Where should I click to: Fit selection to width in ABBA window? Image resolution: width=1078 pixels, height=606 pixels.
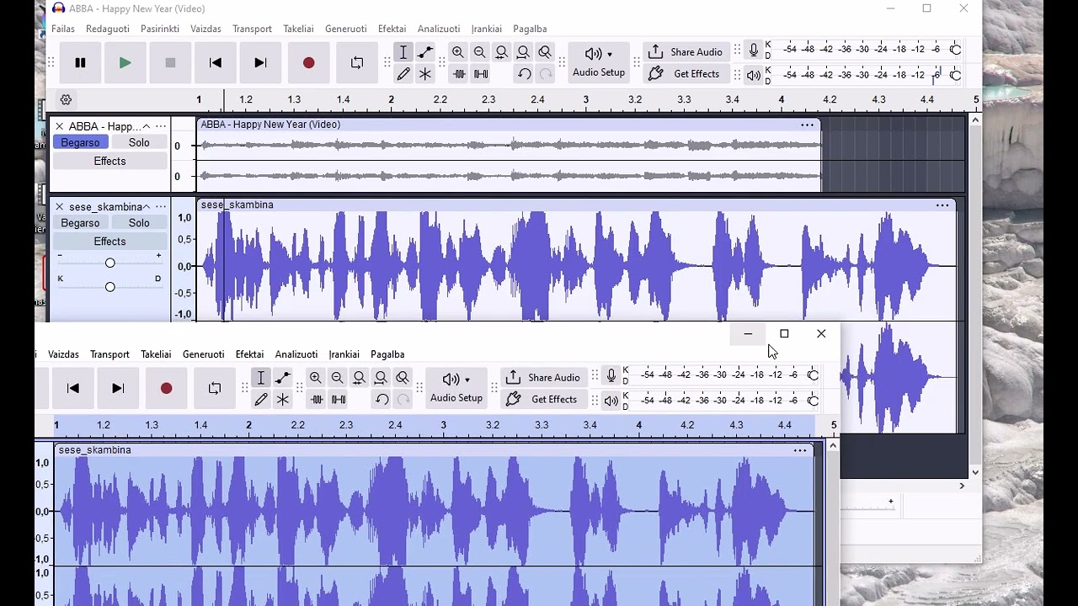tap(502, 52)
